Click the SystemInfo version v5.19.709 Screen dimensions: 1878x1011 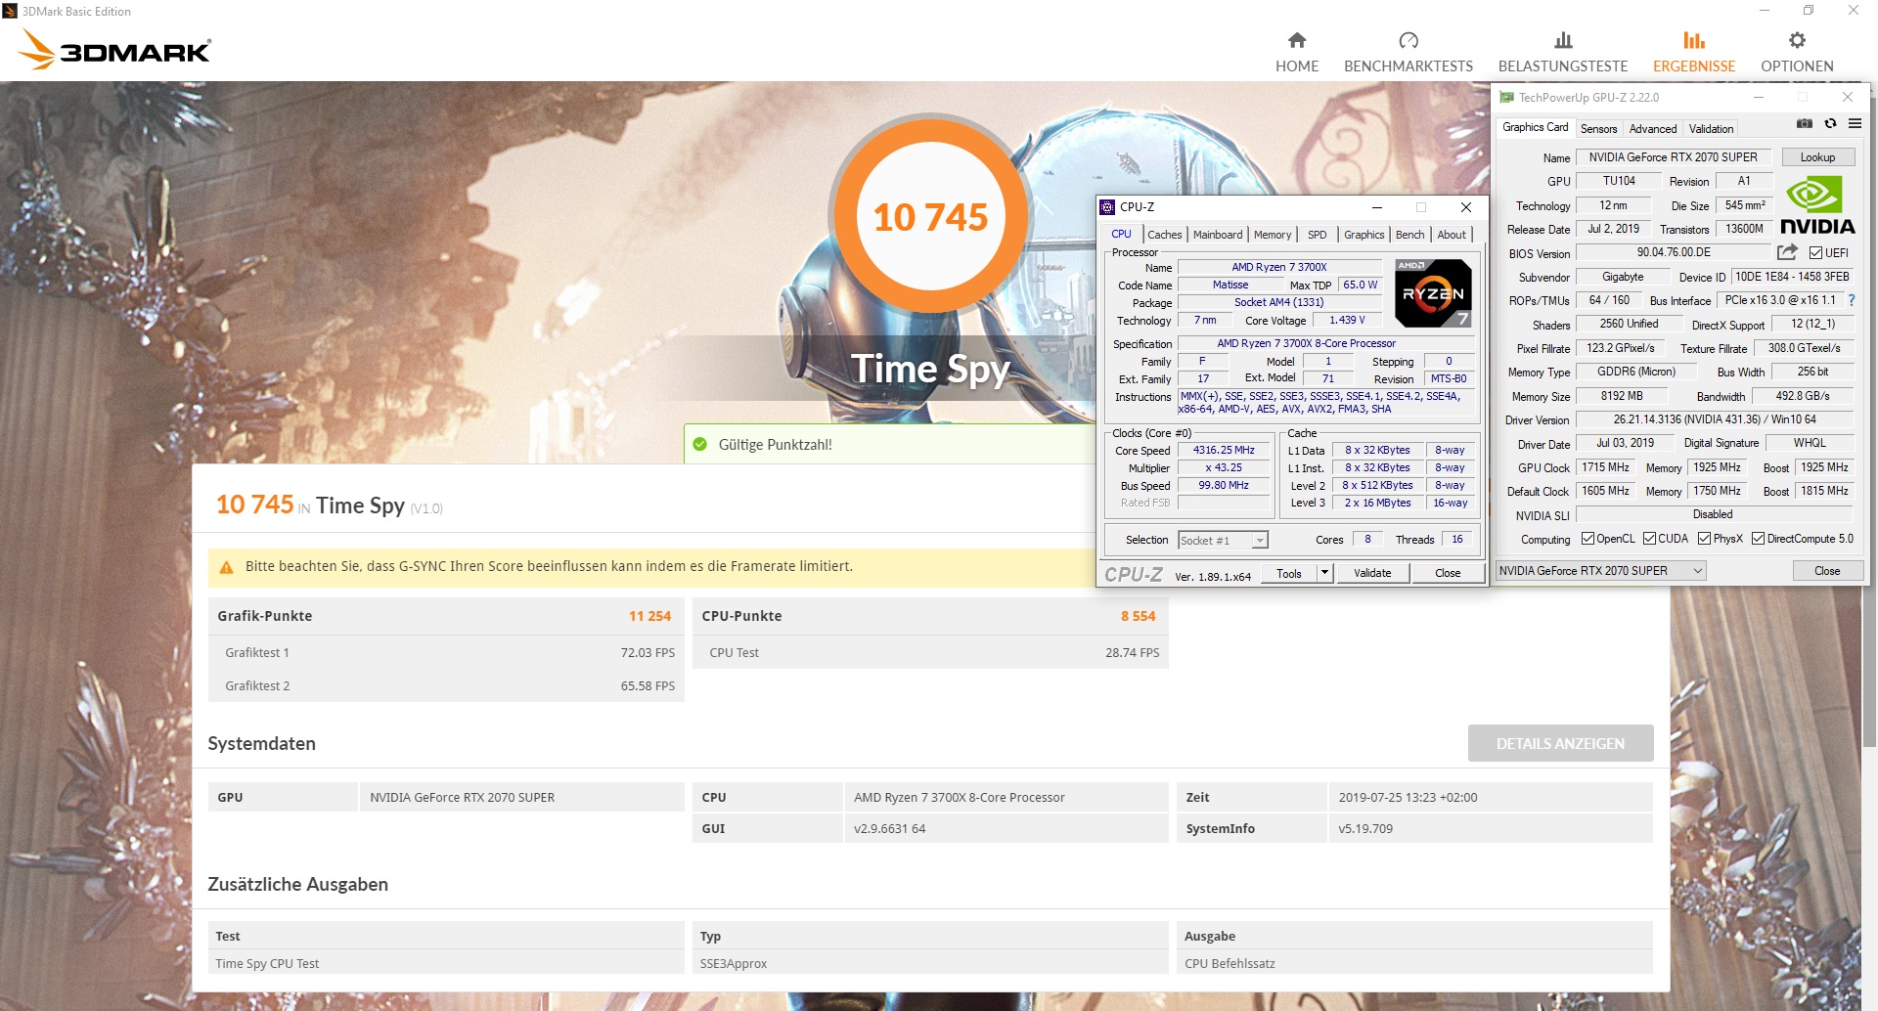click(x=1365, y=828)
